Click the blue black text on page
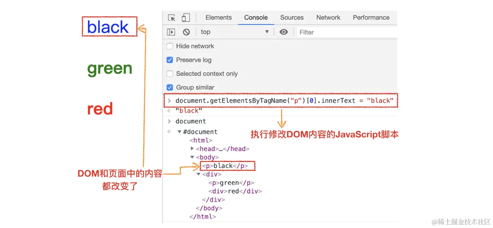The height and width of the screenshot is (228, 493). (x=108, y=27)
